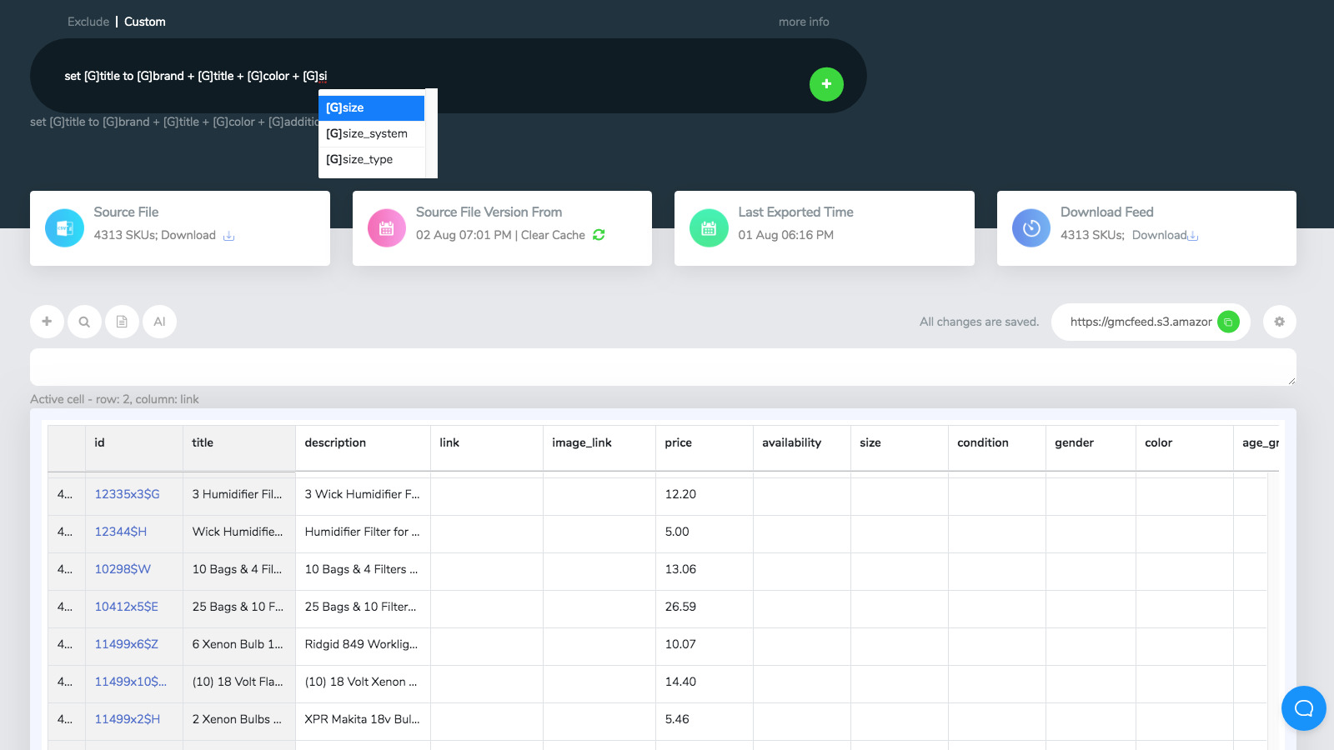
Task: Click the Source File CSV icon
Action: coord(64,228)
